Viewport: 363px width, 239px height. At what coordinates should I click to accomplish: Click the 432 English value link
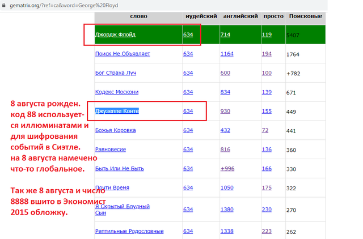point(225,130)
